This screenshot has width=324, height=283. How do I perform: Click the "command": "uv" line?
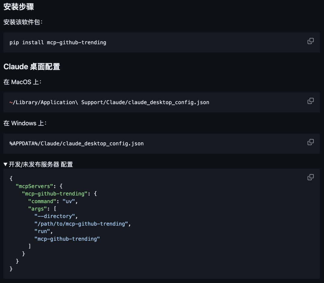click(53, 201)
